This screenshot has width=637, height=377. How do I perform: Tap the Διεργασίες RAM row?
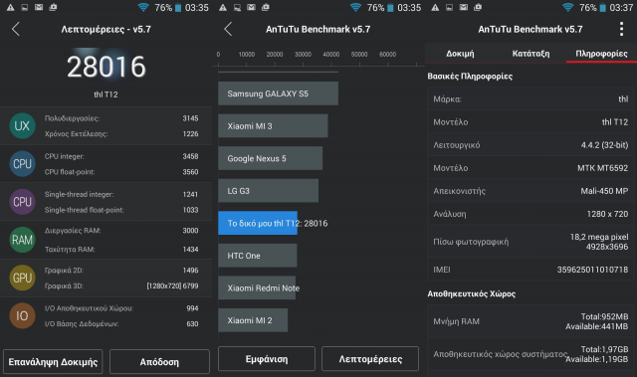click(x=121, y=231)
